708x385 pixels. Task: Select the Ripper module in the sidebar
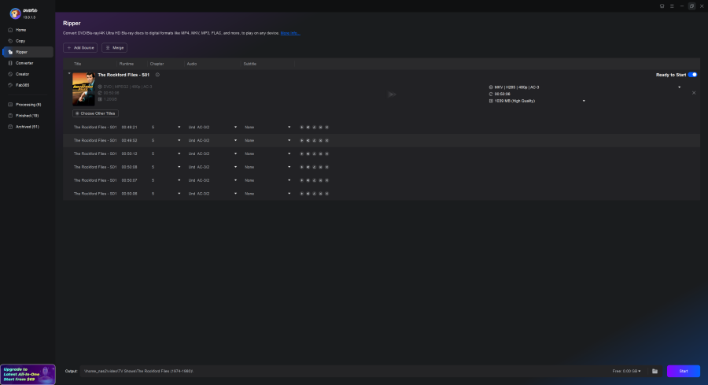(x=27, y=52)
